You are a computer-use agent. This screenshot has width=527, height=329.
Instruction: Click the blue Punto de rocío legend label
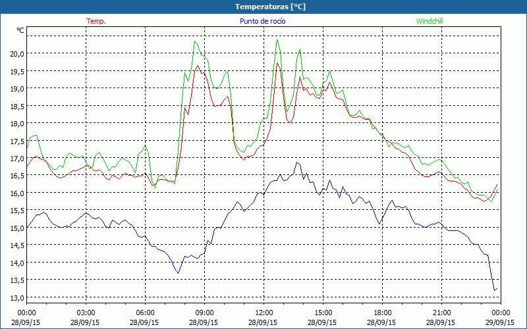(x=262, y=21)
